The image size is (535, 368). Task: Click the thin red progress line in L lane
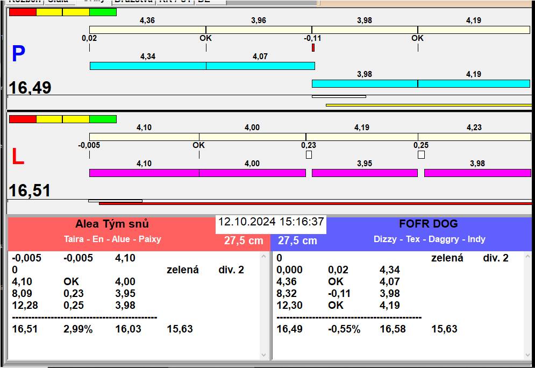[x=315, y=203]
